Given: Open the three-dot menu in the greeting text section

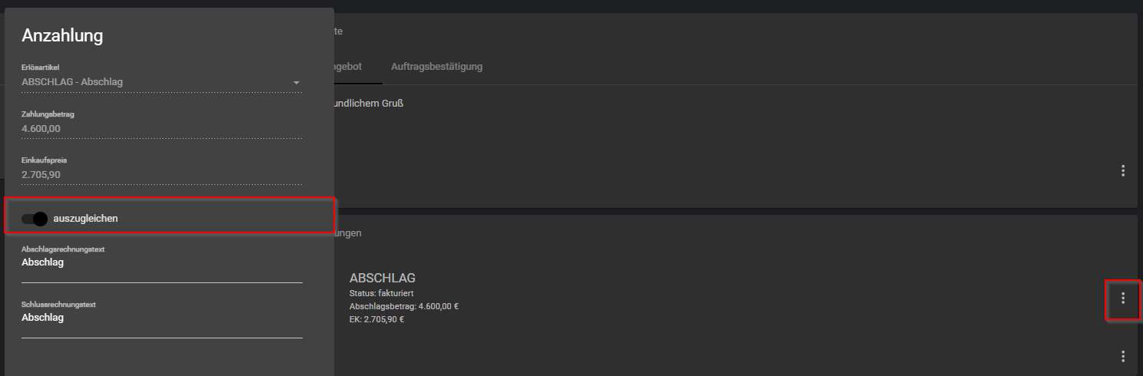Looking at the screenshot, I should point(1123,170).
